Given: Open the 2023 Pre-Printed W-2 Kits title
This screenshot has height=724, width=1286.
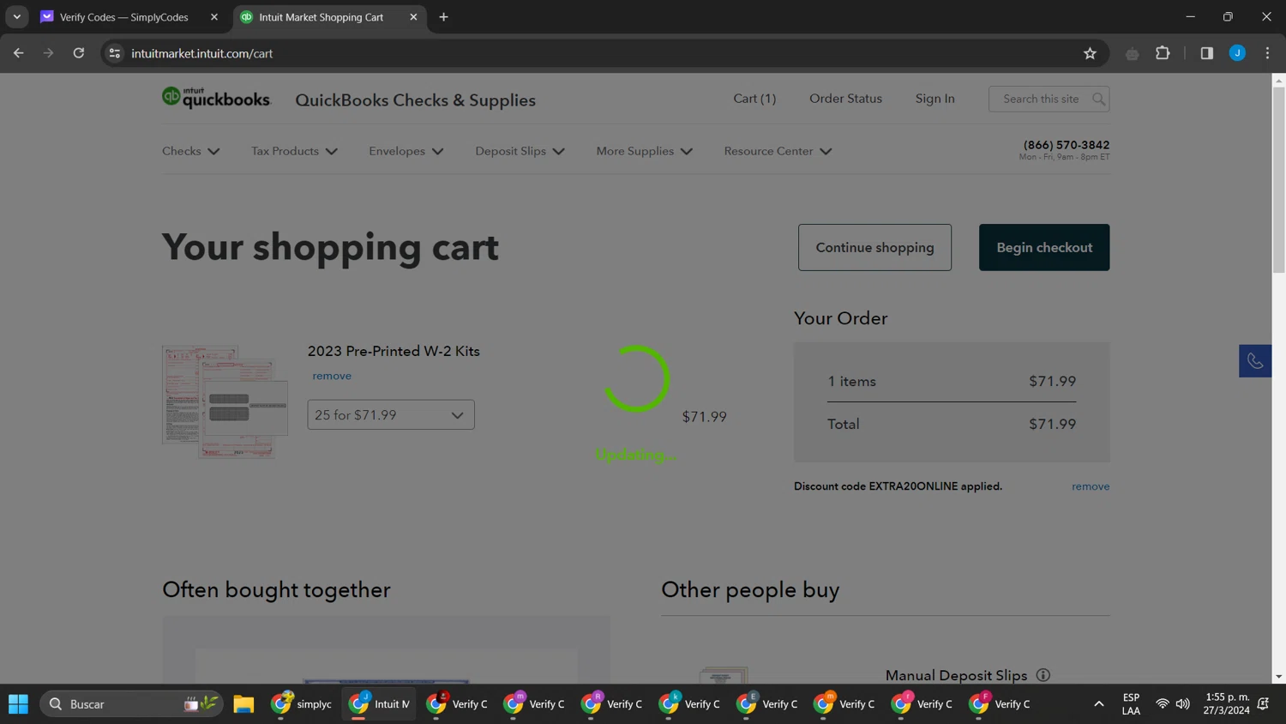Looking at the screenshot, I should pos(394,351).
